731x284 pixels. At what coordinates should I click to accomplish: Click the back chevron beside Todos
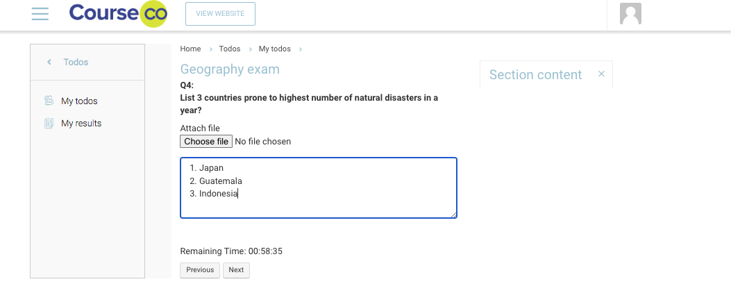click(x=49, y=62)
